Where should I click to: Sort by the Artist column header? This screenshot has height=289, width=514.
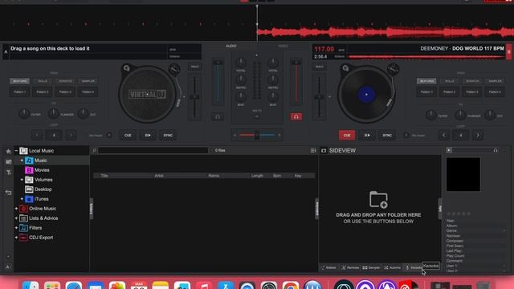[159, 176]
